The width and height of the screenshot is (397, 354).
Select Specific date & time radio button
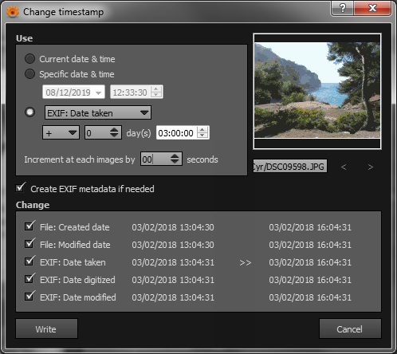pyautogui.click(x=29, y=74)
